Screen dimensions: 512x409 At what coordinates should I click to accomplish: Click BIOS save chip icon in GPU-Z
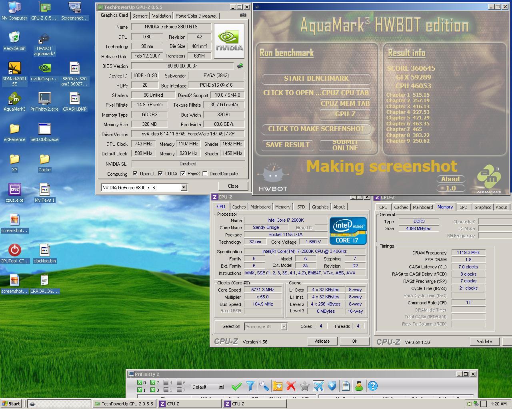[240, 66]
